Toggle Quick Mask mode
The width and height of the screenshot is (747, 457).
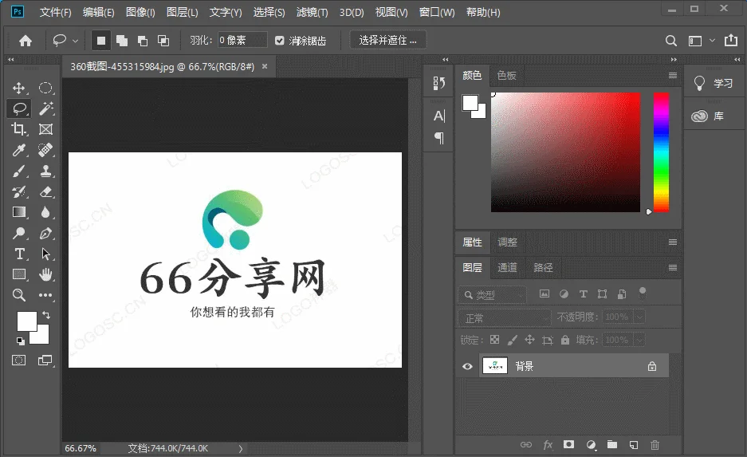coord(19,360)
